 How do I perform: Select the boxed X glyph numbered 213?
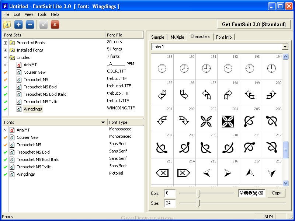pos(162,173)
